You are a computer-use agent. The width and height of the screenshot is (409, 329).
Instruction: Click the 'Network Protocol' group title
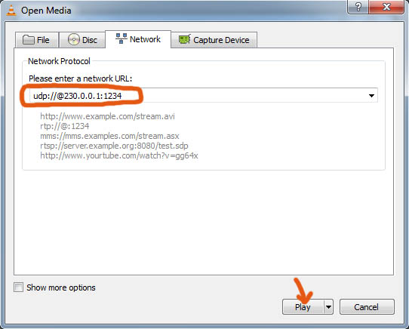(x=59, y=61)
